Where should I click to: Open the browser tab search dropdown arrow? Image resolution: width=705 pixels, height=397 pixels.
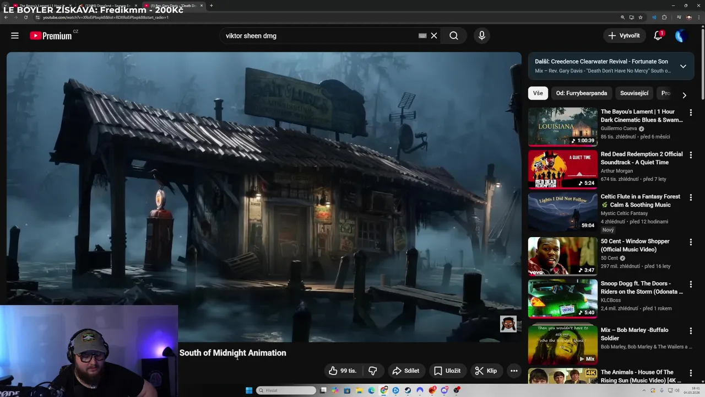[x=6, y=6]
